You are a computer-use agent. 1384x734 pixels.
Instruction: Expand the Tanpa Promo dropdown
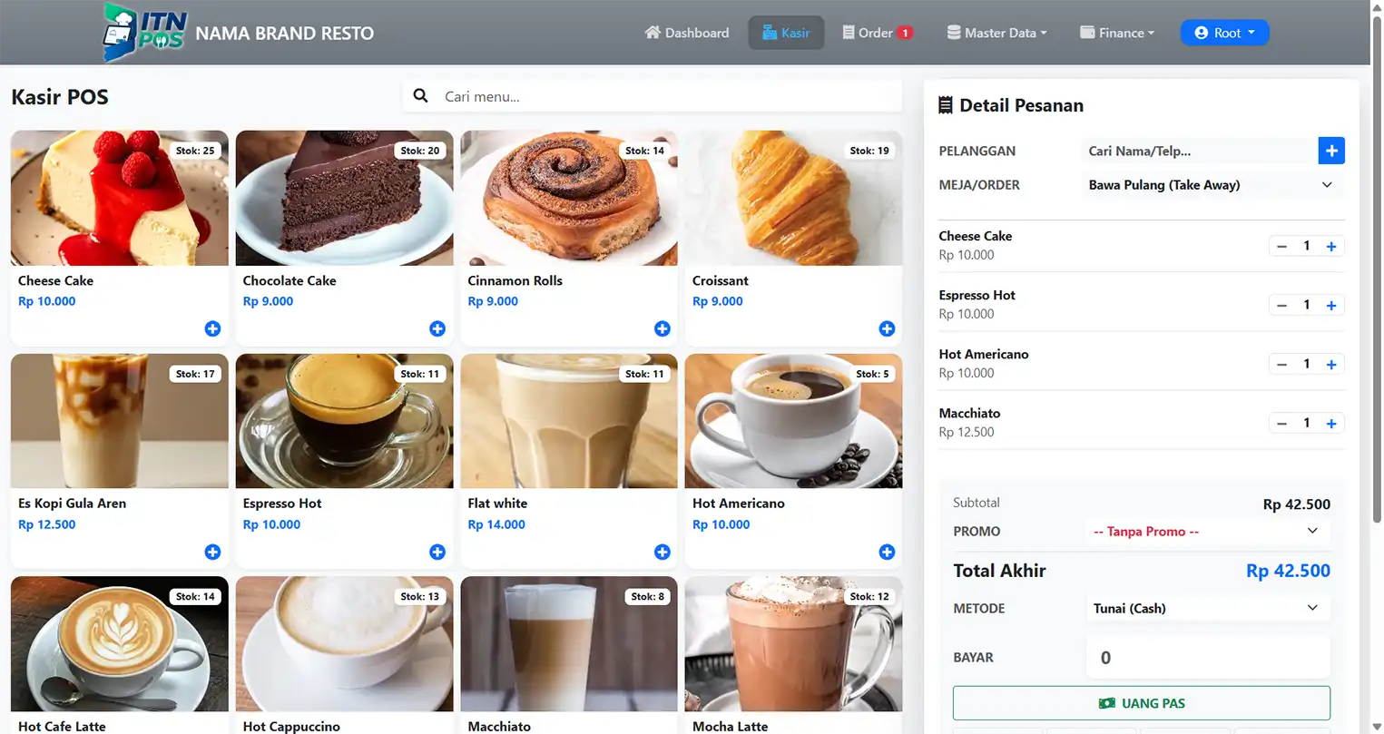coord(1208,532)
